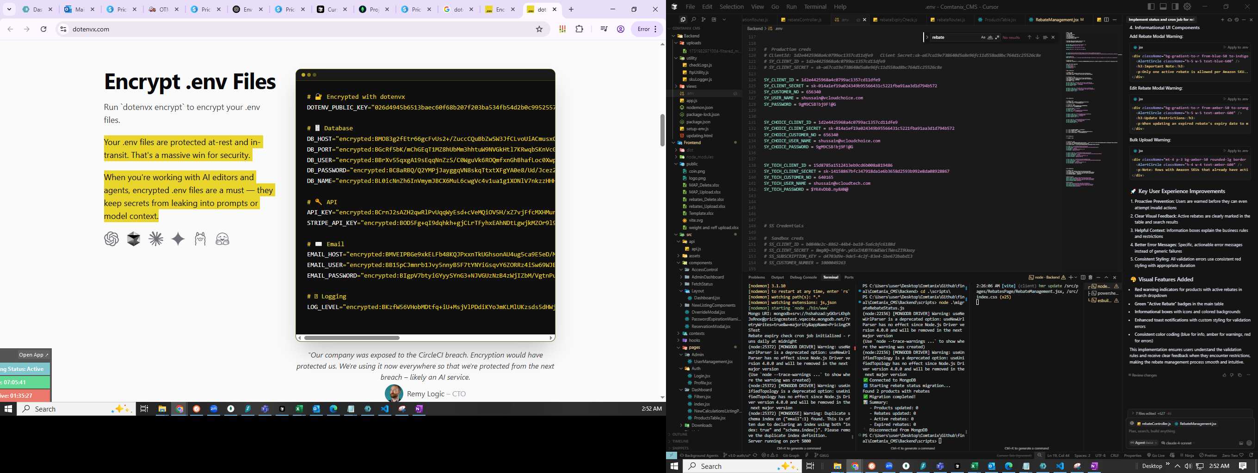Open RebateManagement.jsx editor tab
1258x473 pixels.
tap(1057, 19)
